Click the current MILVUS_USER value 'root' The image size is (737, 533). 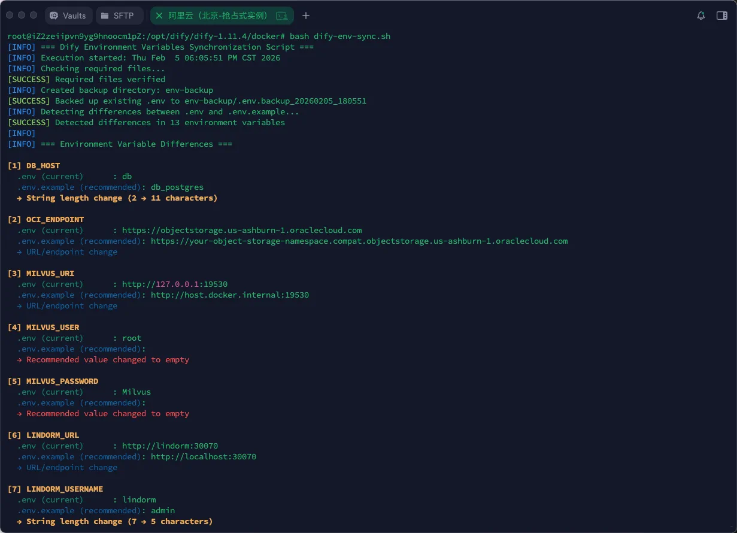pos(132,338)
